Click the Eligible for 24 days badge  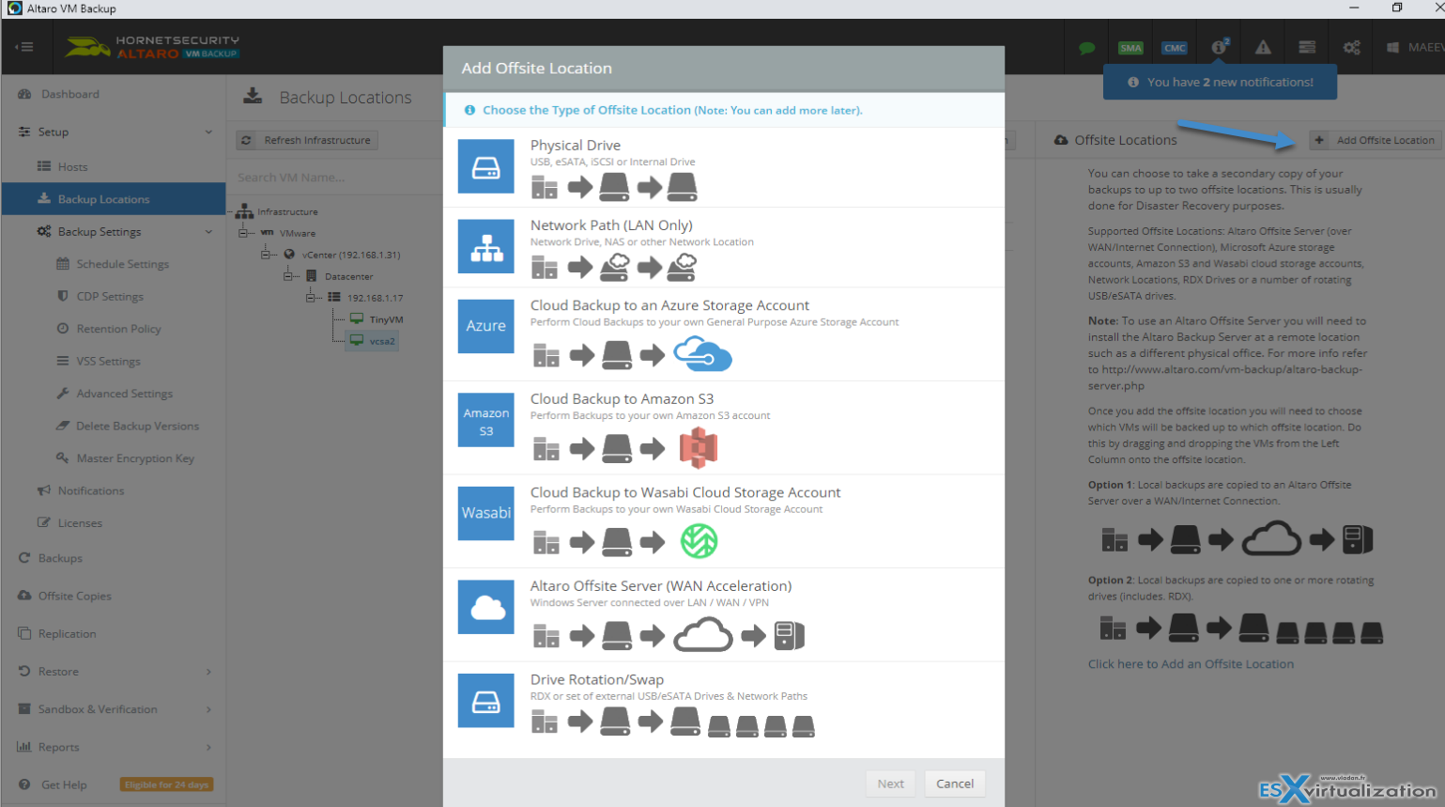(x=167, y=784)
